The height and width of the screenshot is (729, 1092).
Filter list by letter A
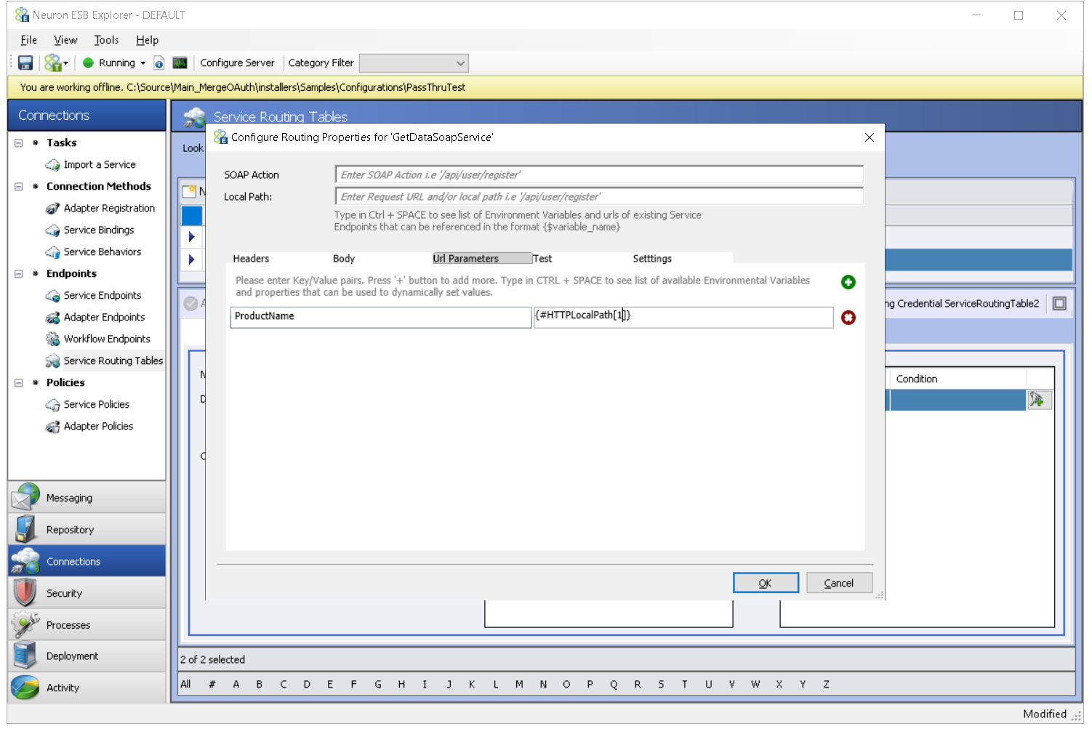[x=236, y=685]
